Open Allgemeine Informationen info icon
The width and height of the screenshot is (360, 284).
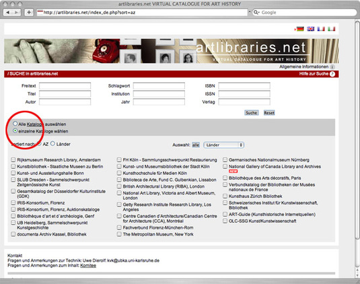pyautogui.click(x=332, y=67)
